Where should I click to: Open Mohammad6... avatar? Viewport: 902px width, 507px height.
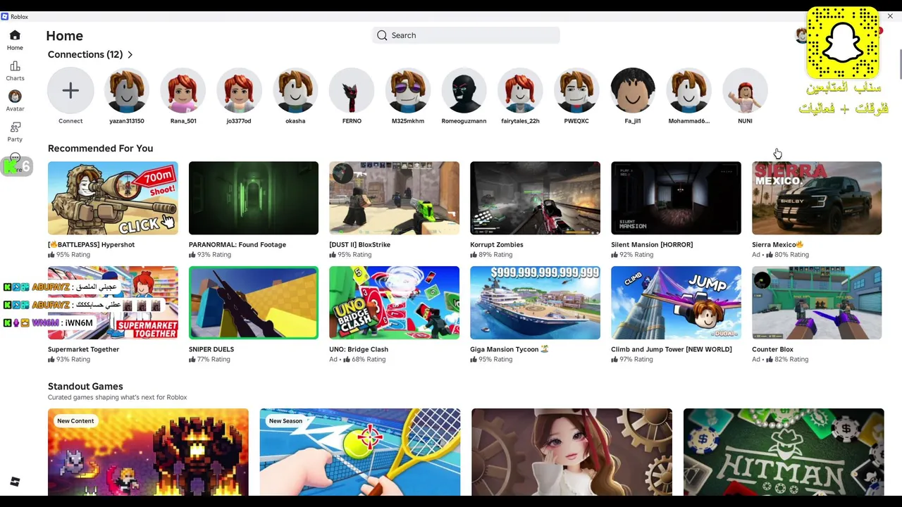click(x=688, y=90)
